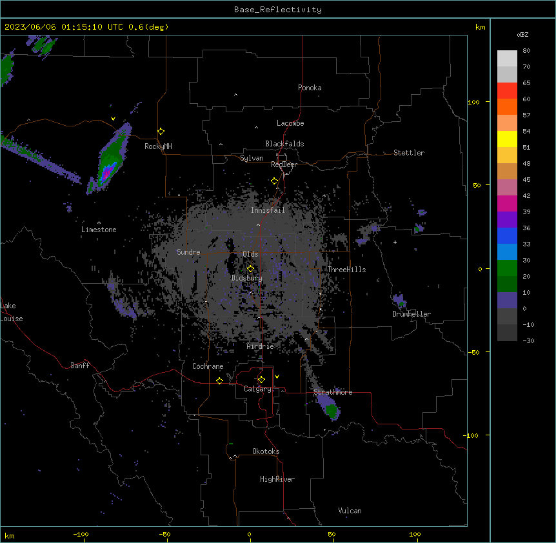Select the green swatch between 30 and 20 dBZ
Viewport: 556px width, 543px height.
507,268
